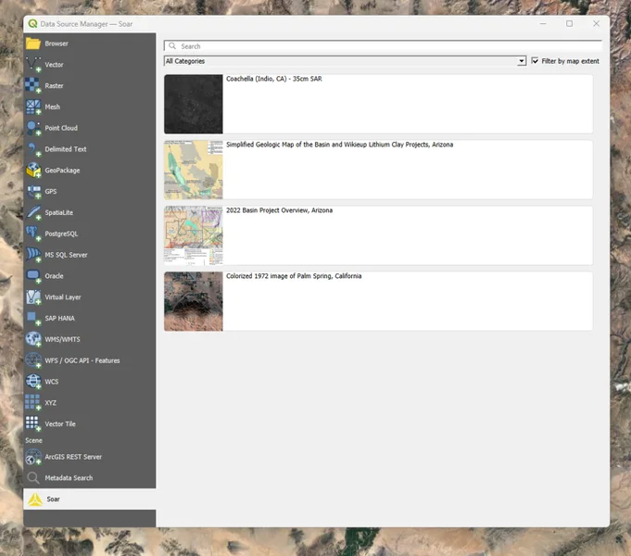Select the XYZ tiles icon
Viewport: 631px width, 556px height.
33,402
